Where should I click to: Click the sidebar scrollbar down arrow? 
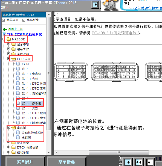pos(49,152)
